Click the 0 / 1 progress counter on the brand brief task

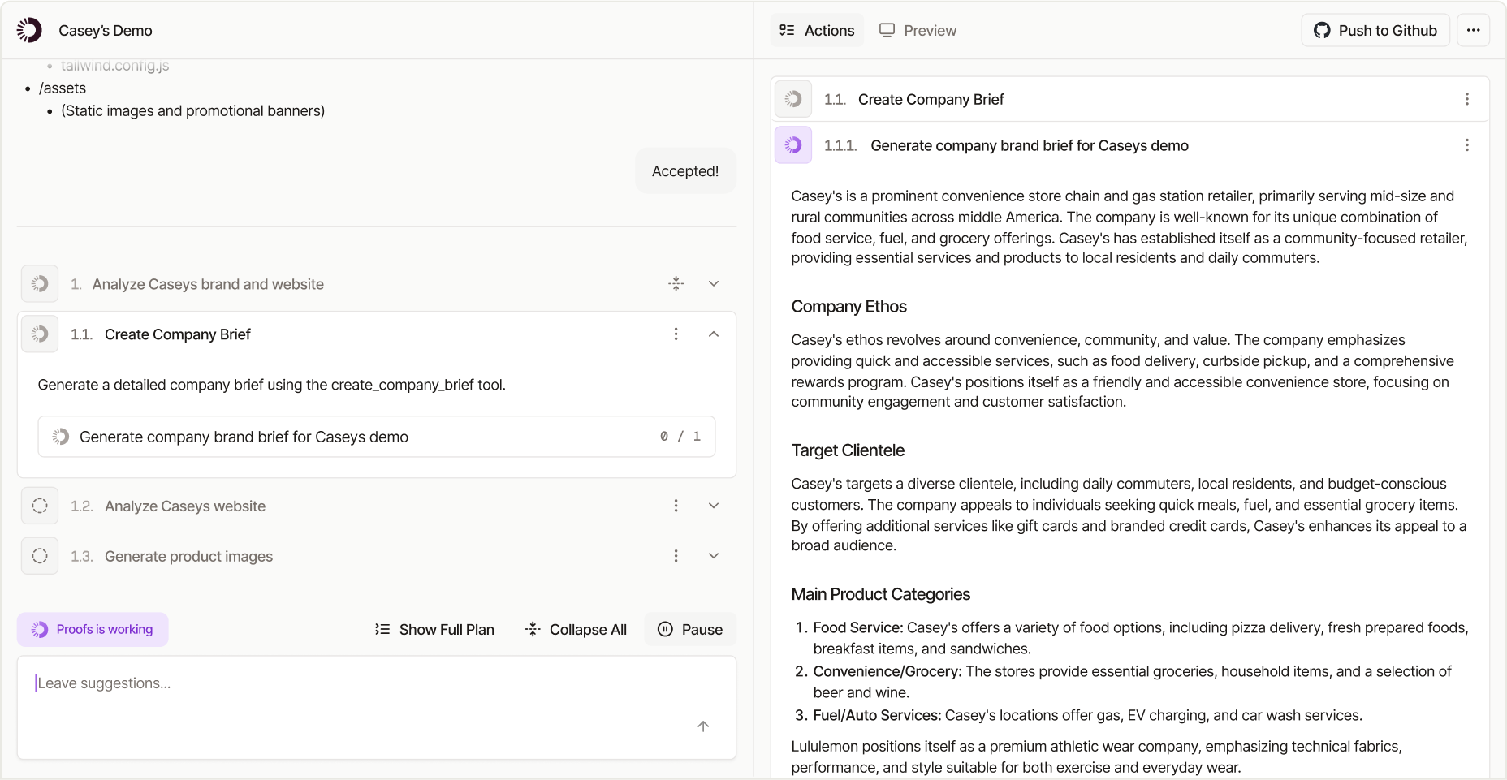680,437
